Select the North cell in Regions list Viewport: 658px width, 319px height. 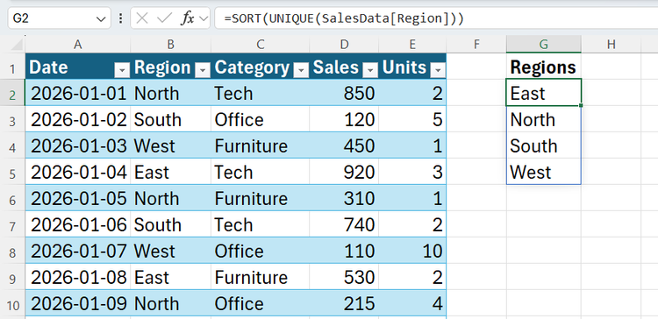544,119
